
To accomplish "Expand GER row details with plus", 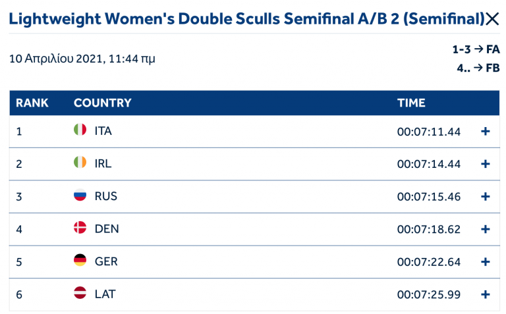I will click(x=486, y=261).
